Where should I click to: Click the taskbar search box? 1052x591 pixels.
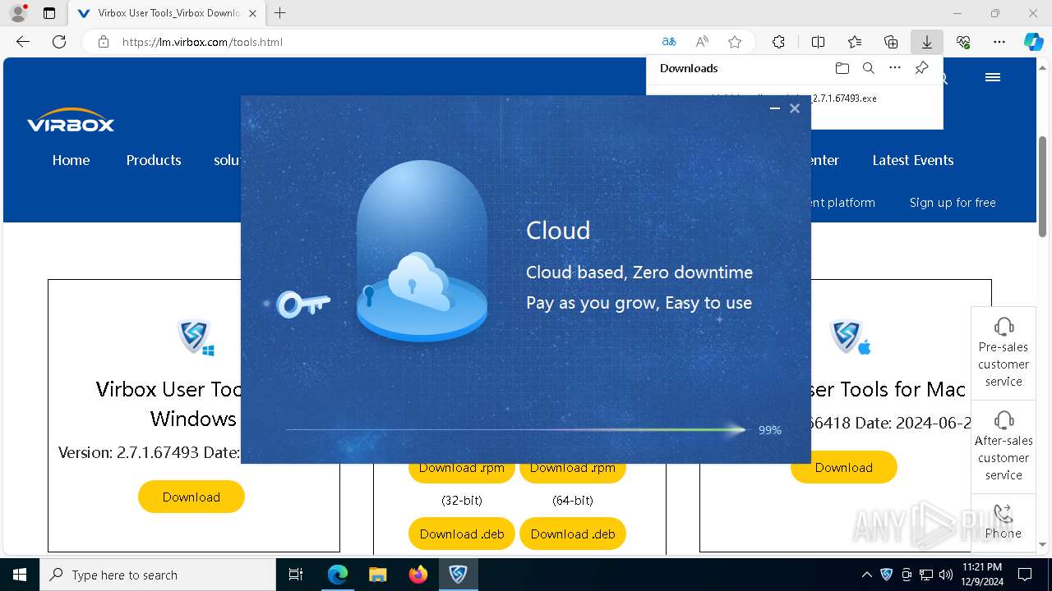[x=158, y=575]
